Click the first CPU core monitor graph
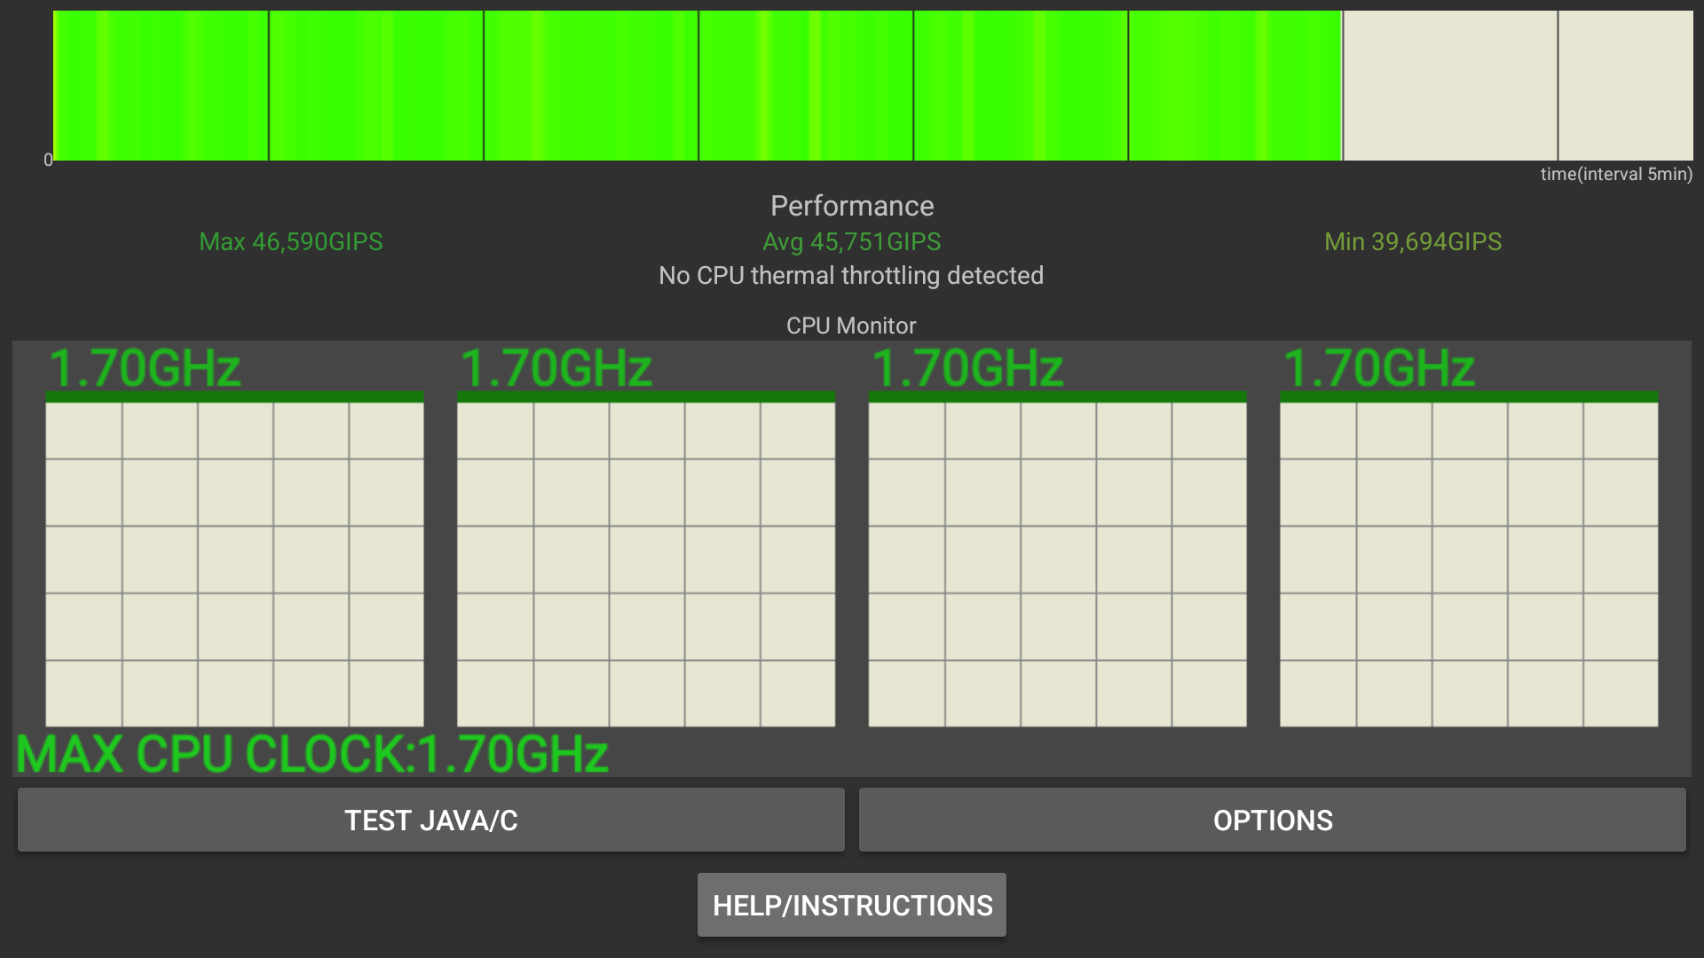This screenshot has height=958, width=1704. coord(234,564)
